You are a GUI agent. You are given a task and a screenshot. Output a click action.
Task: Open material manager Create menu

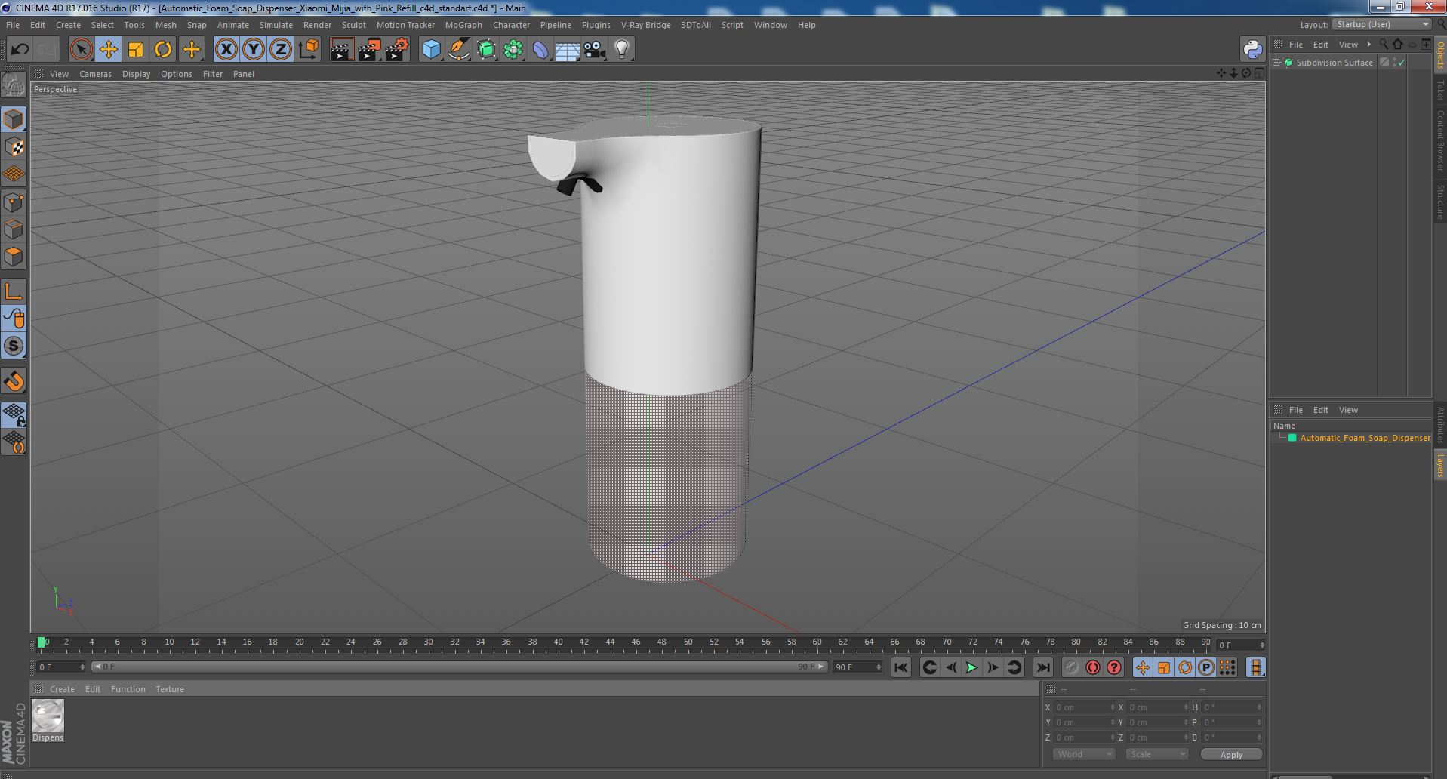[62, 689]
